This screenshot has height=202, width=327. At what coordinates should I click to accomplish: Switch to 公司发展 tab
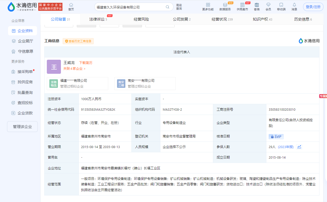point(182,19)
